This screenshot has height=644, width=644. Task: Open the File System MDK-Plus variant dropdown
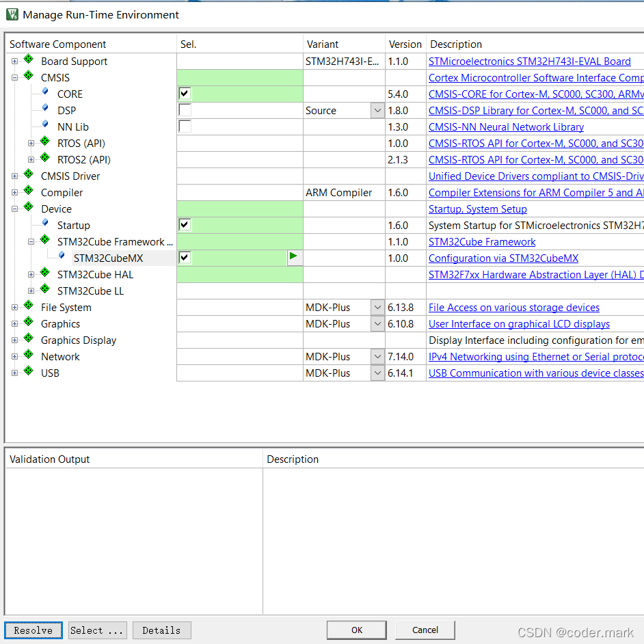pos(377,308)
